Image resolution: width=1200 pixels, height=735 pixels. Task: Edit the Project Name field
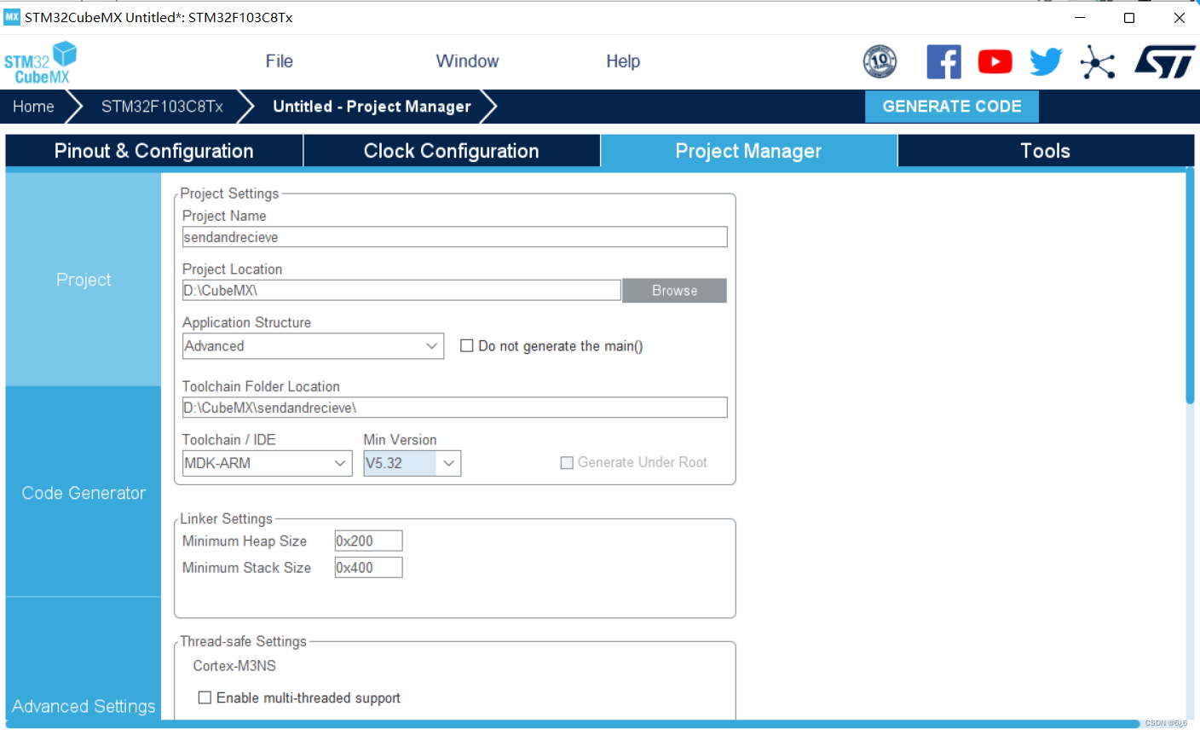pyautogui.click(x=455, y=237)
